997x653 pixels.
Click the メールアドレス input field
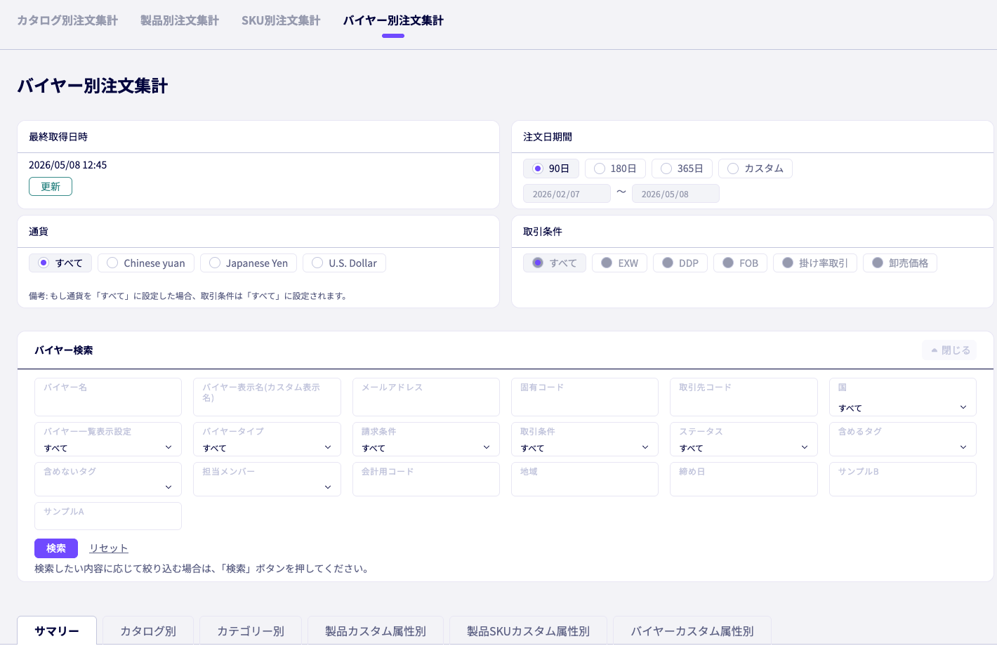point(426,397)
